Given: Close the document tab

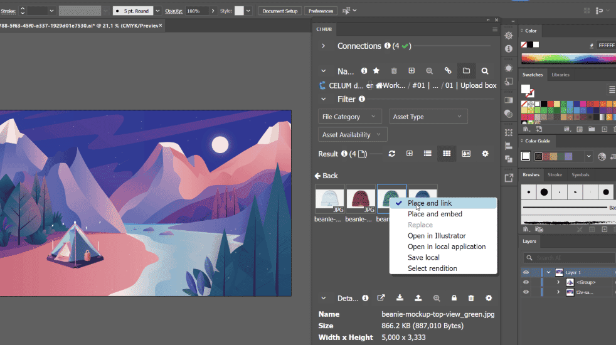Looking at the screenshot, I should pyautogui.click(x=161, y=26).
